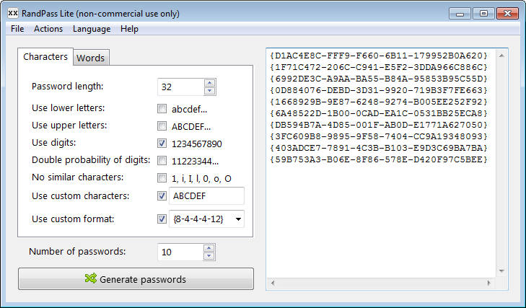Open the File menu

click(18, 29)
